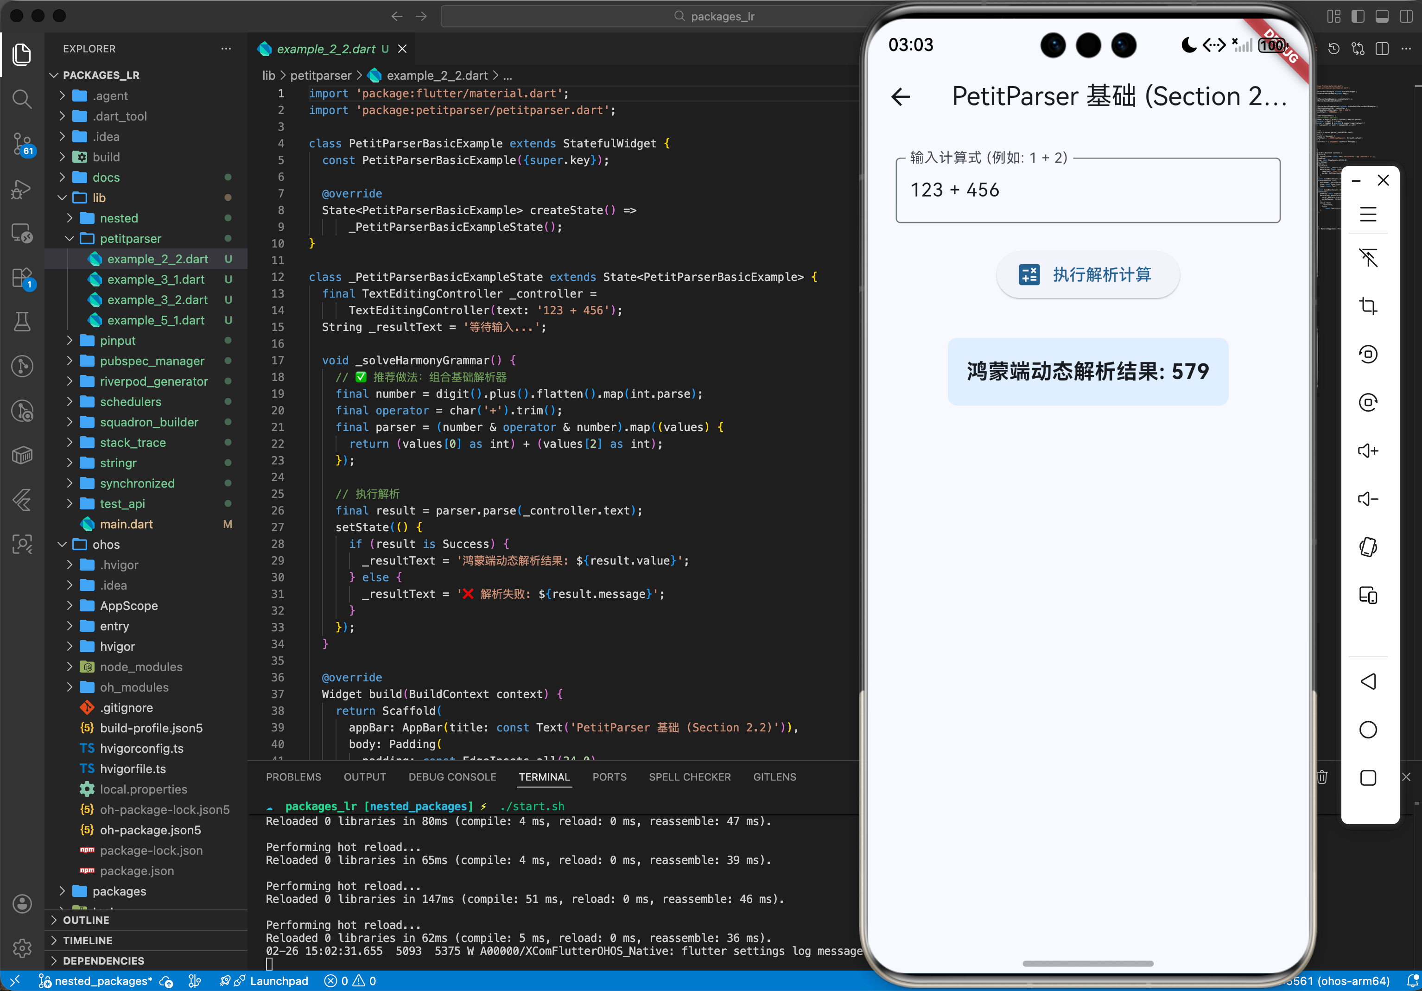Toggle bottom panel layout icon
The image size is (1422, 991).
(1382, 16)
